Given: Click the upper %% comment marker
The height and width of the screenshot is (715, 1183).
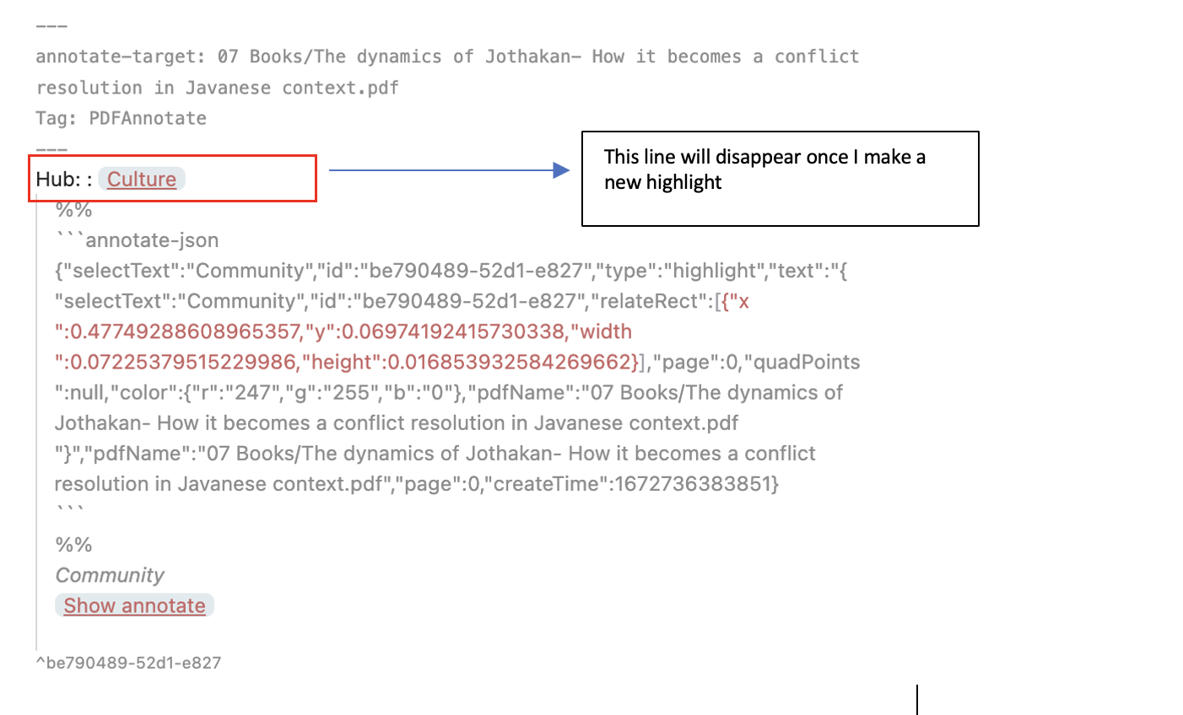Looking at the screenshot, I should (73, 209).
